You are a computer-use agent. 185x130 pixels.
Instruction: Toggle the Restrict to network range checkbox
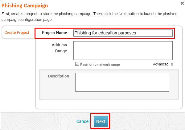click(77, 65)
